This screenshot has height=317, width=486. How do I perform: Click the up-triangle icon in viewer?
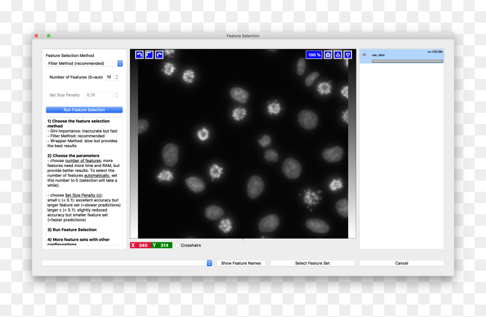(338, 55)
